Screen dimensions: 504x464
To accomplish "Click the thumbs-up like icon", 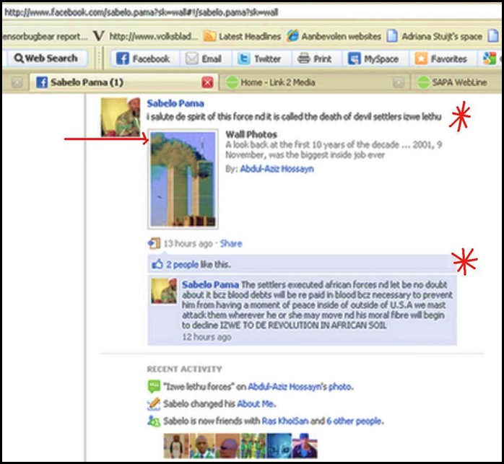I will [157, 264].
